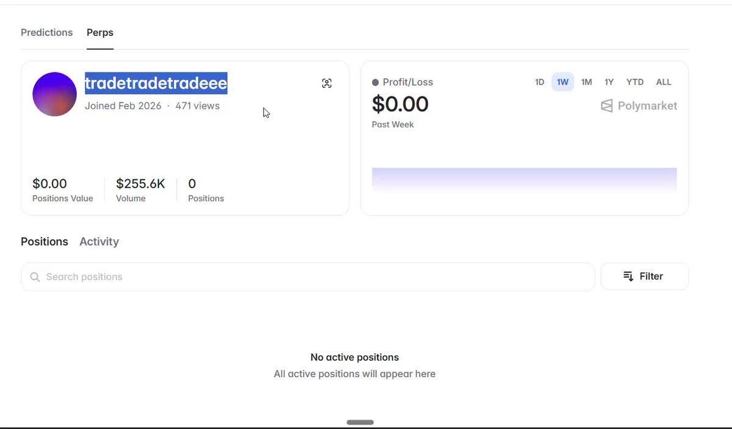The width and height of the screenshot is (732, 429).
Task: Click the grey Profit/Loss status dot
Action: tap(375, 82)
